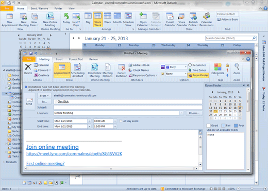Viewport: 268px width, 191px height.
Task: Open First online meeting? link
Action: click(x=45, y=163)
